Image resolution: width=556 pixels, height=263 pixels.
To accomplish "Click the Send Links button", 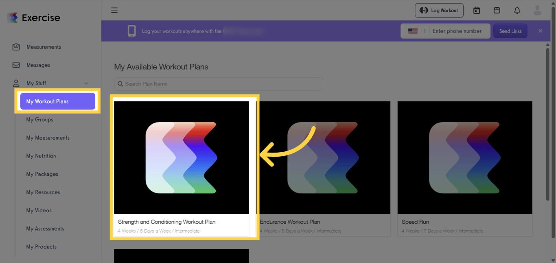I will tap(510, 31).
